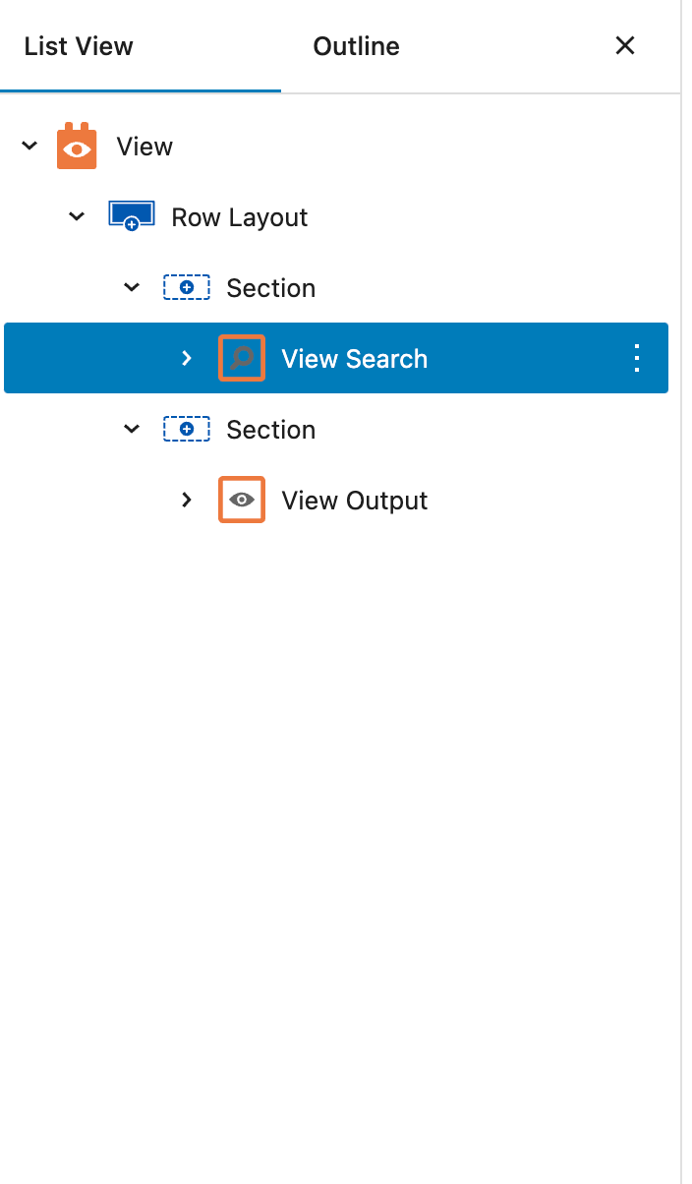Select the View block label

[144, 147]
